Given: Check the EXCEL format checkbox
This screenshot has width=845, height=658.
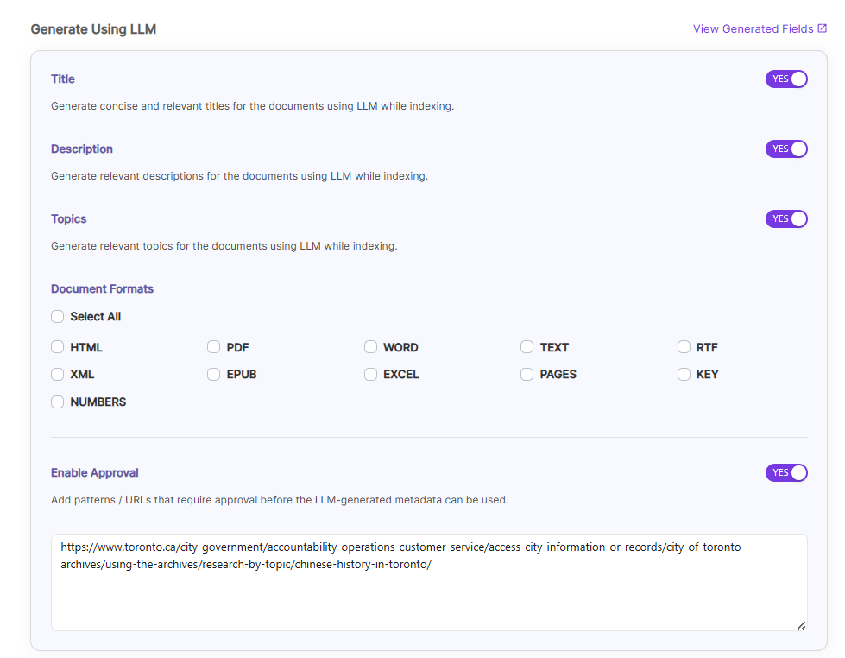Looking at the screenshot, I should (x=371, y=374).
